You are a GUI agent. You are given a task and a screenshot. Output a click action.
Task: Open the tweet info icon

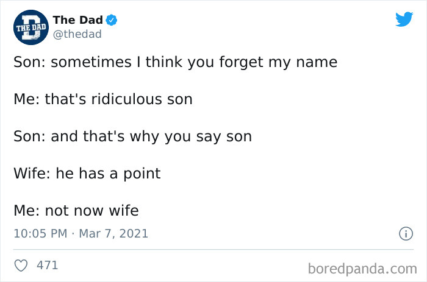pyautogui.click(x=403, y=233)
